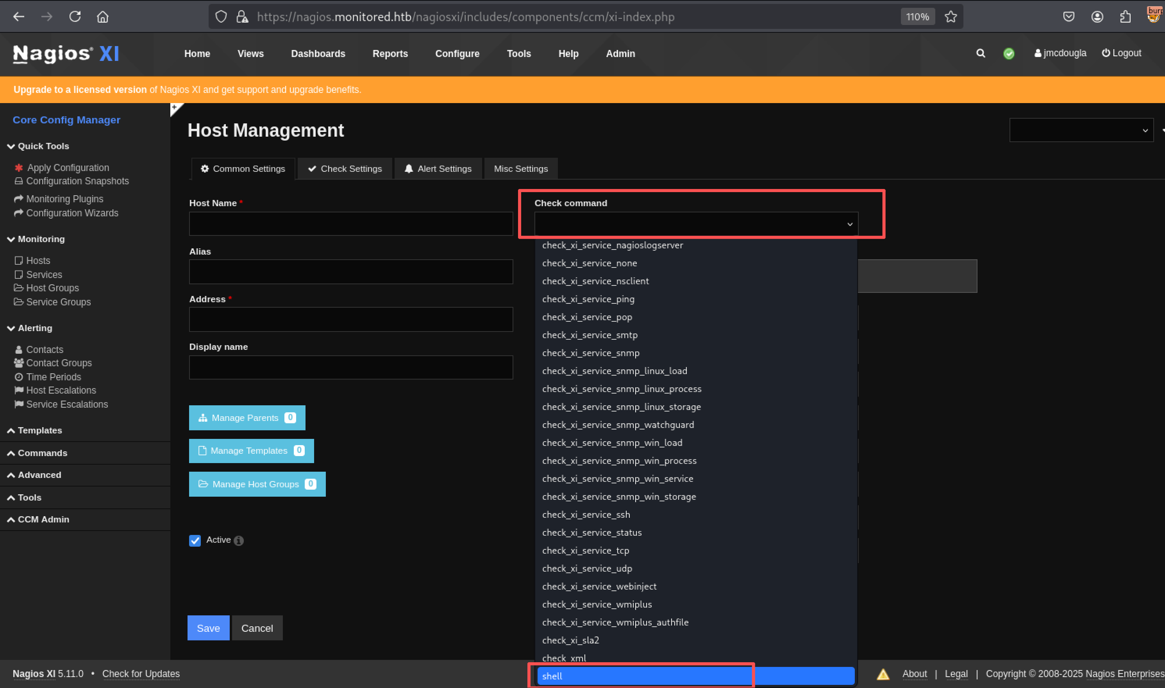Click the info icon next to Active
Viewport: 1165px width, 688px height.
tap(239, 540)
